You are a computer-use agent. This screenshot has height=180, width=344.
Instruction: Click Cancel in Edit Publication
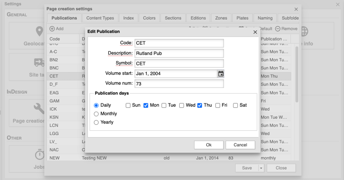240,145
